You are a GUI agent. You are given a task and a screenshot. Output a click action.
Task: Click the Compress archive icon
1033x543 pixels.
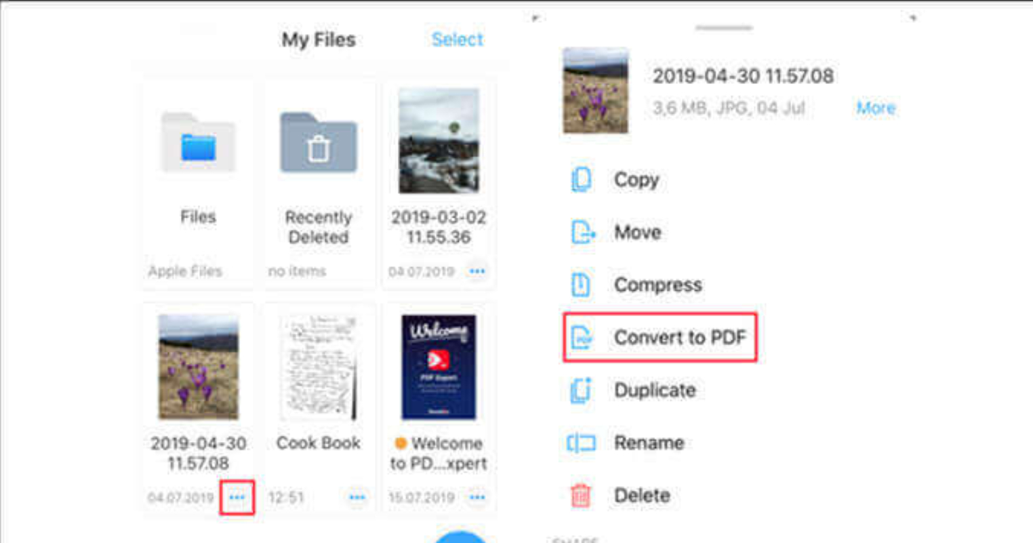click(x=581, y=285)
